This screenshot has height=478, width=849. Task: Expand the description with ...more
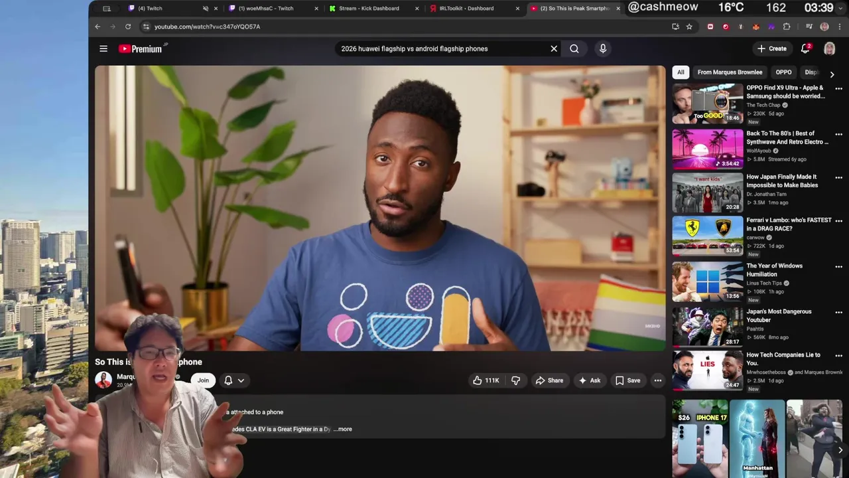(343, 429)
